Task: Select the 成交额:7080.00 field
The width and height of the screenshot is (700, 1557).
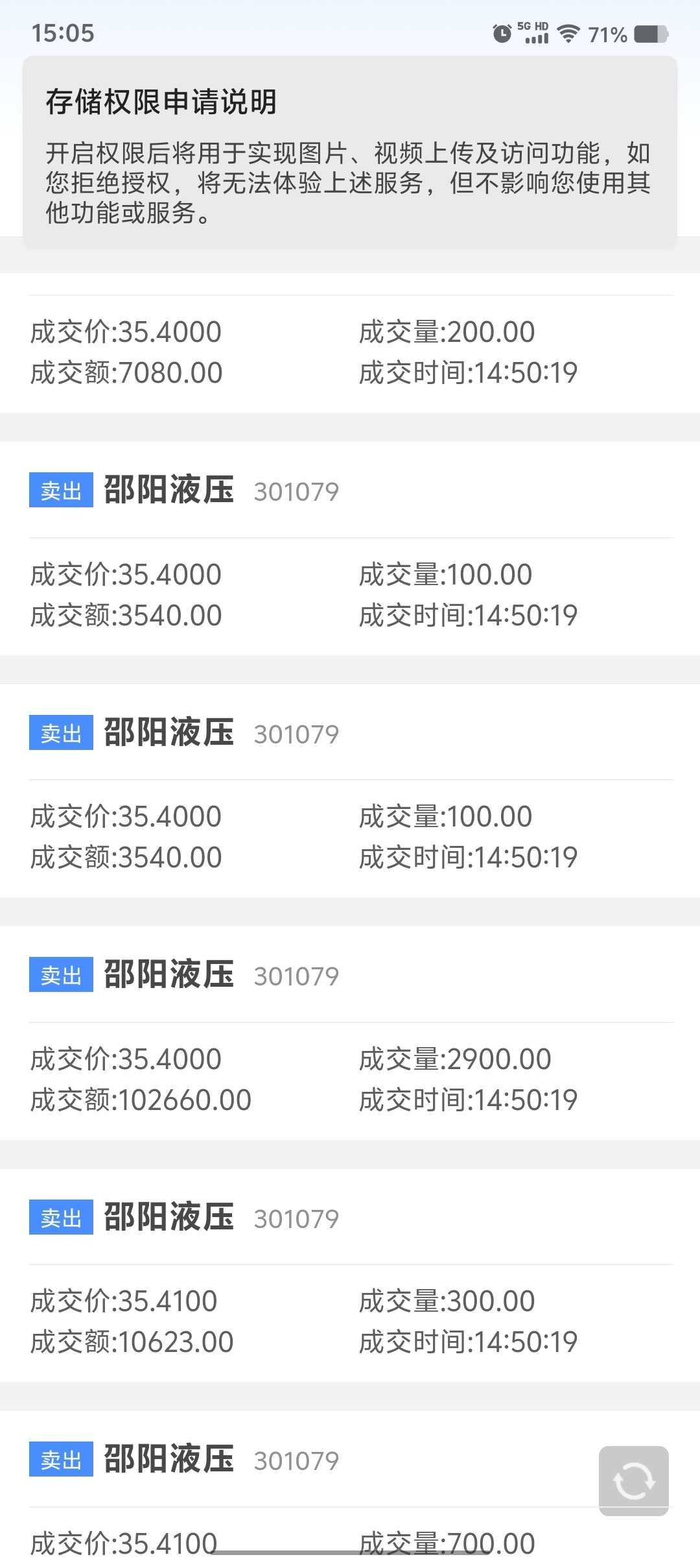Action: (x=126, y=373)
